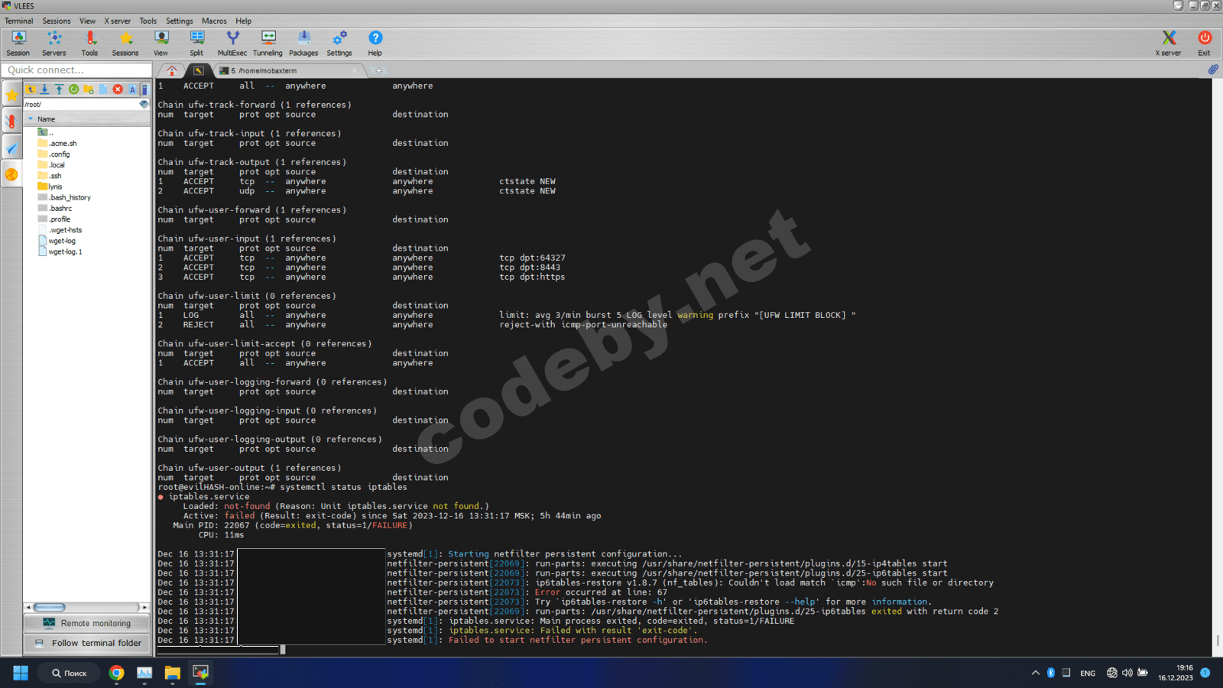Open the Windows Start menu
Screen dimensions: 1223x688
[x=21, y=673]
